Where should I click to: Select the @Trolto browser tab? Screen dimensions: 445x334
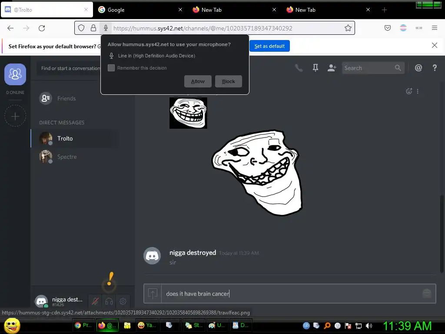tap(47, 10)
